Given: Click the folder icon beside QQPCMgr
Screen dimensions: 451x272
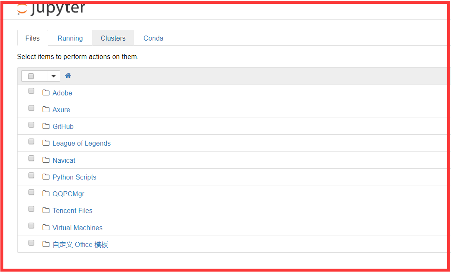Looking at the screenshot, I should click(x=46, y=193).
